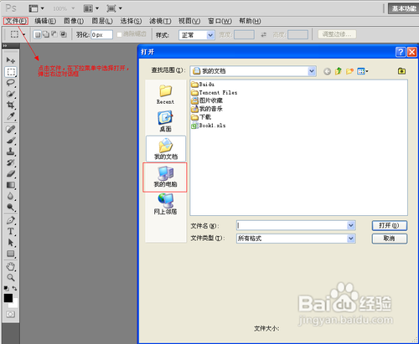Go to 我的电脑 in places bar
The width and height of the screenshot is (419, 344).
coord(165,177)
